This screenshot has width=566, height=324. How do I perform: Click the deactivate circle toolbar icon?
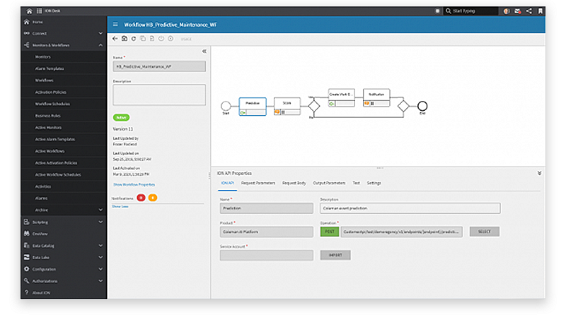(x=171, y=39)
